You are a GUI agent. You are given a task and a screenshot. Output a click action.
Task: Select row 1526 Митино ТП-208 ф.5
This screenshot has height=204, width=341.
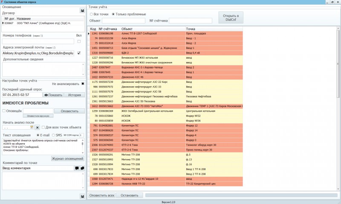click(166, 155)
